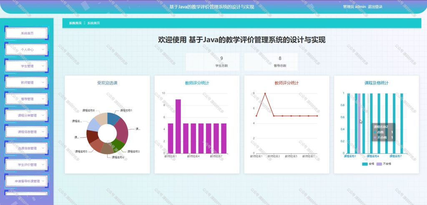
Task: Click the 课程名称1 pie slice label
Action: (126, 111)
